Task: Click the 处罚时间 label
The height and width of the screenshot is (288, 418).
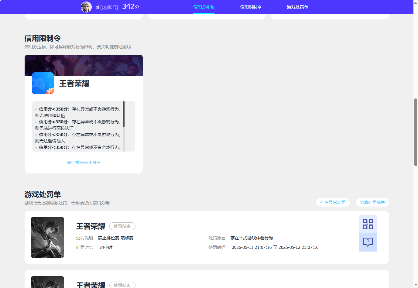Action: tap(217, 247)
